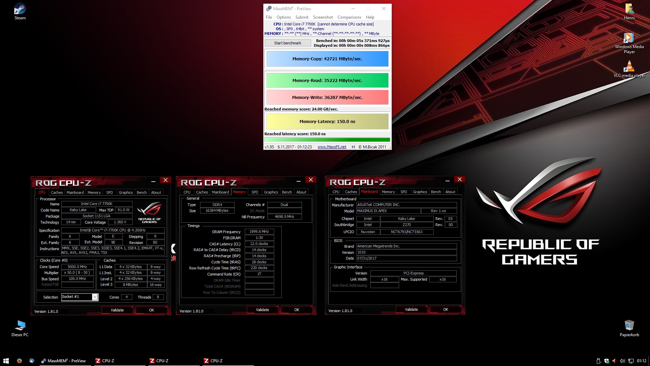650x366 pixels.
Task: Click the red Memory-Write result bar
Action: pyautogui.click(x=327, y=98)
